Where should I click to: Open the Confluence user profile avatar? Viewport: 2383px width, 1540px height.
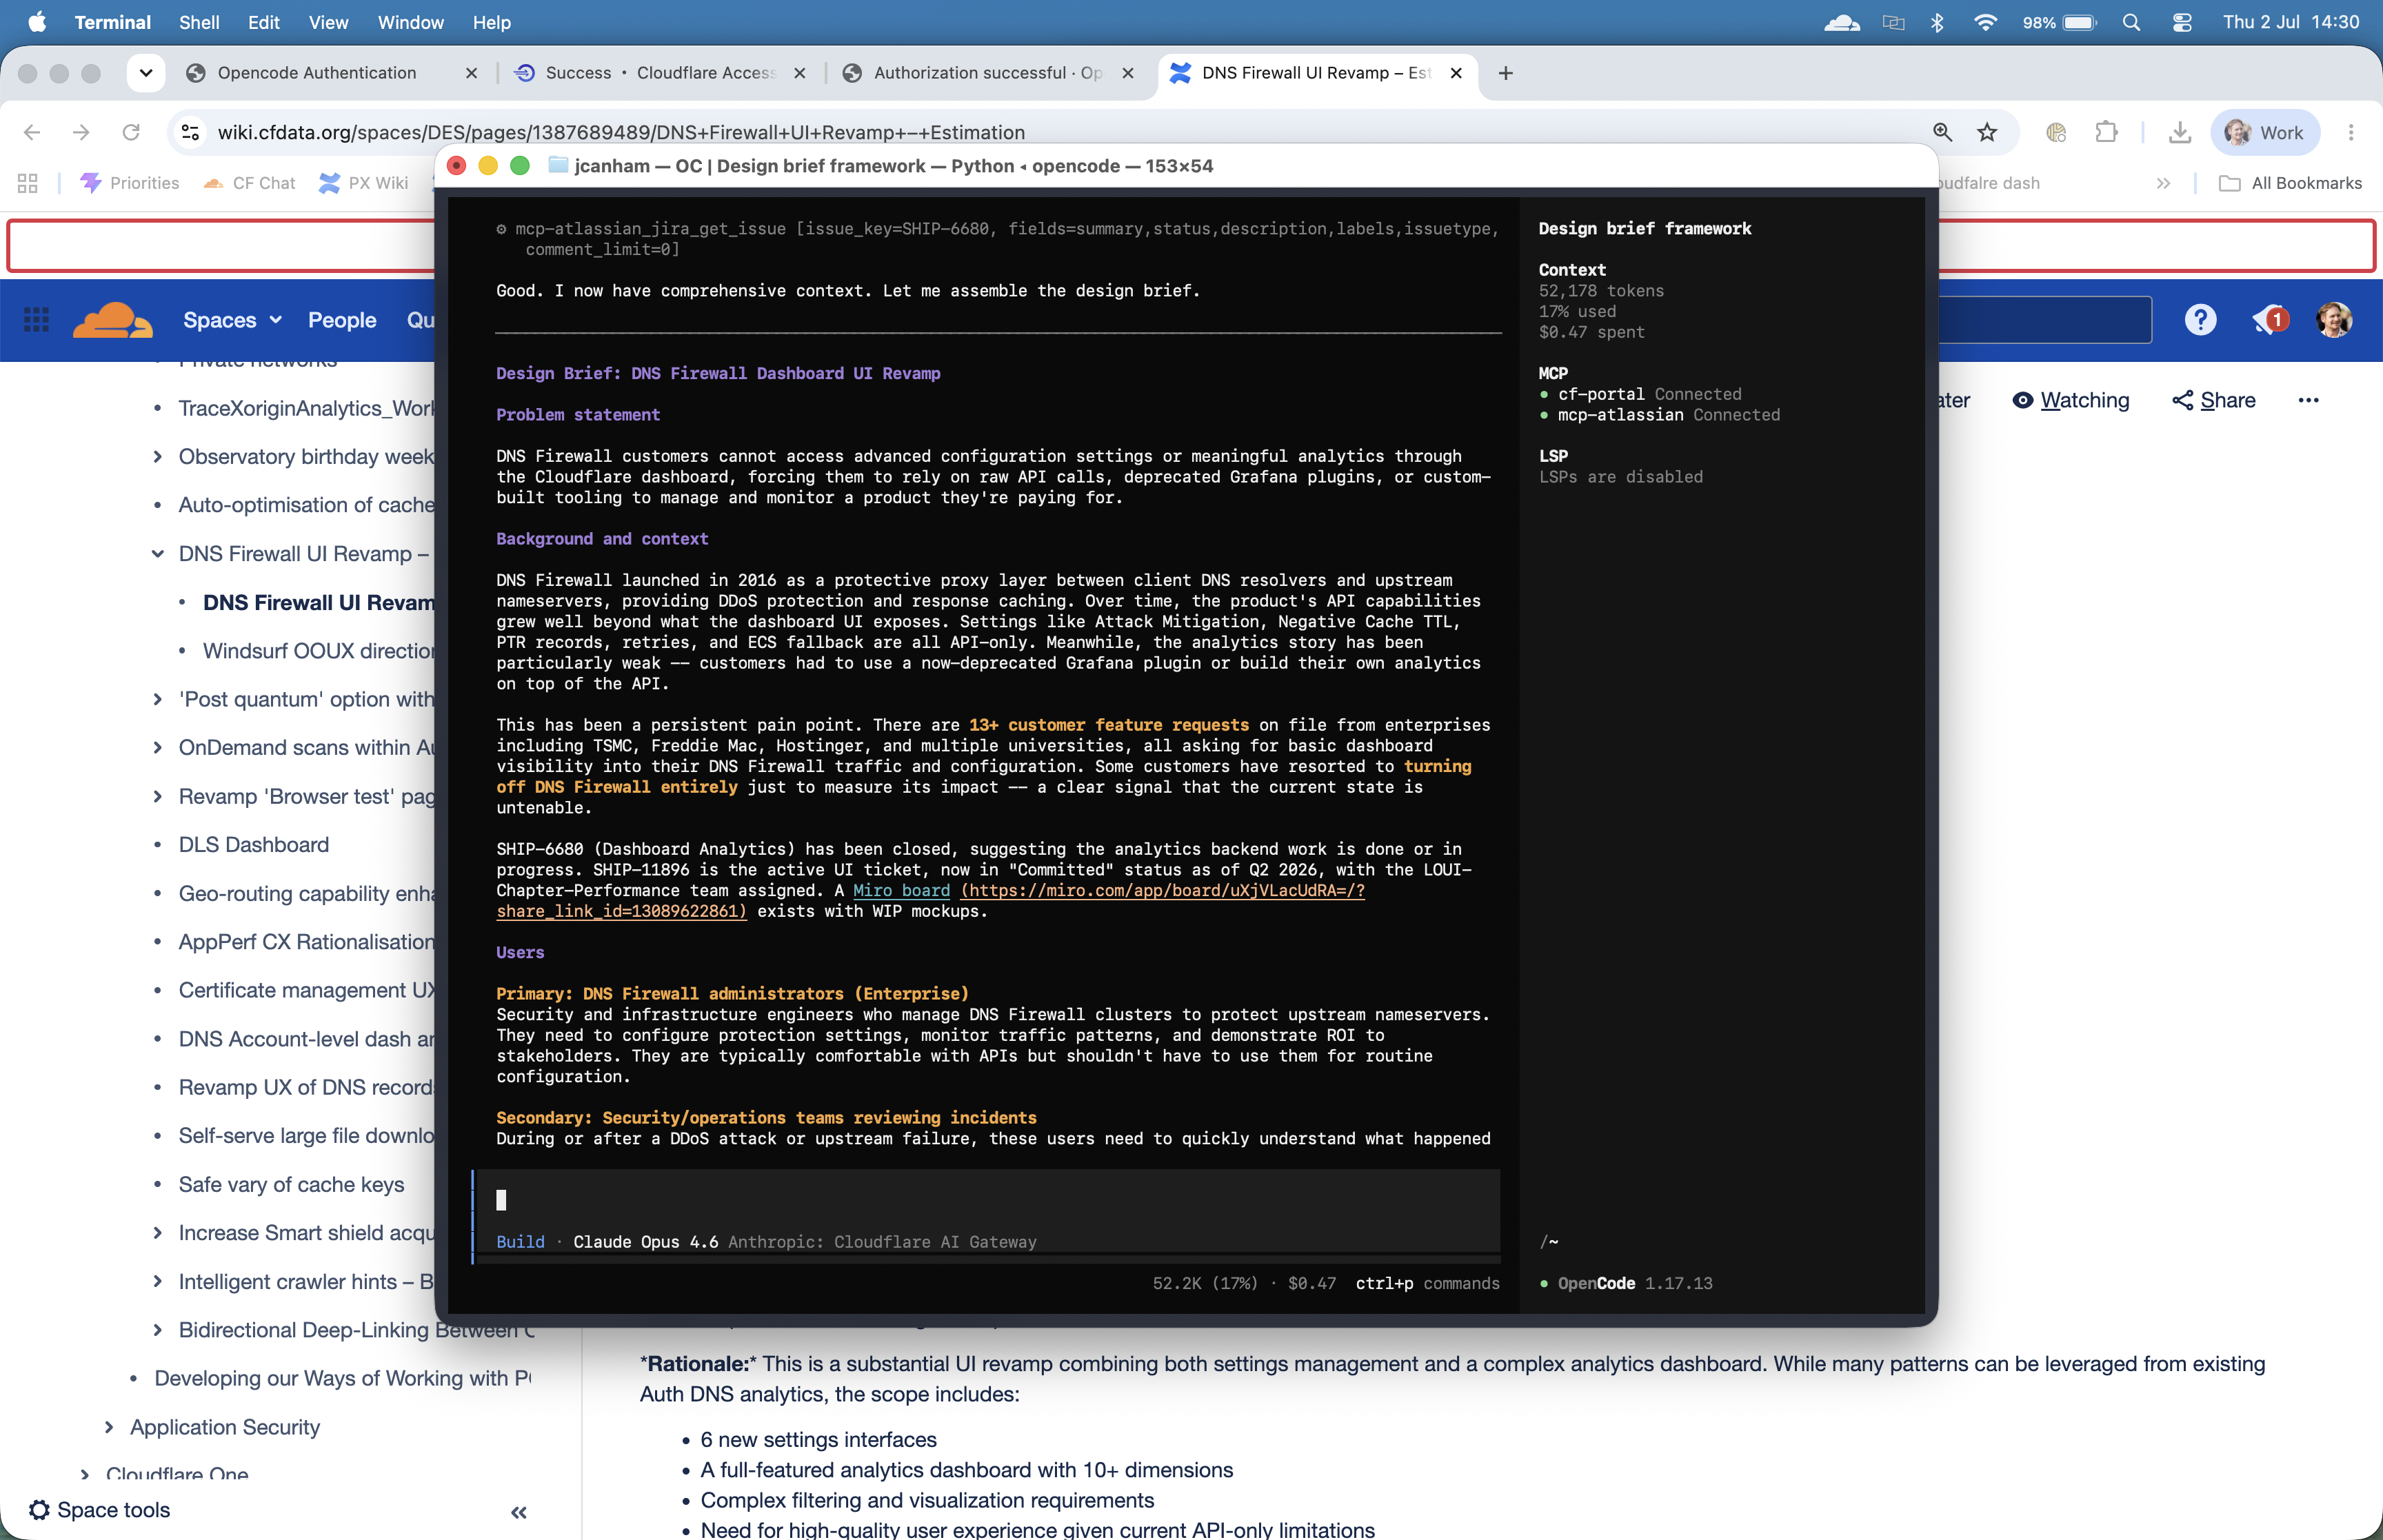click(x=2334, y=320)
